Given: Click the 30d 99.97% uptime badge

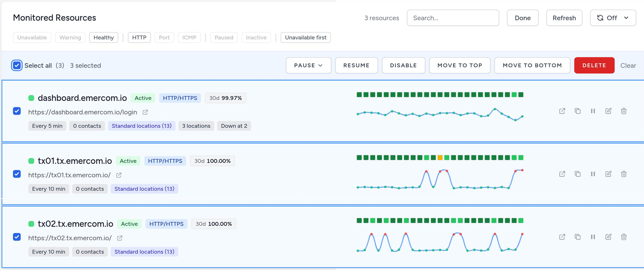Looking at the screenshot, I should [225, 98].
